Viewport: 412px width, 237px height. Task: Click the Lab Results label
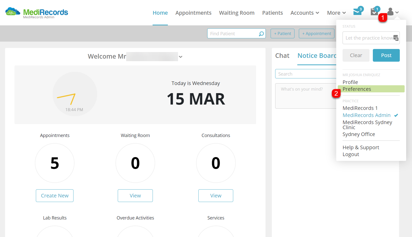55,218
